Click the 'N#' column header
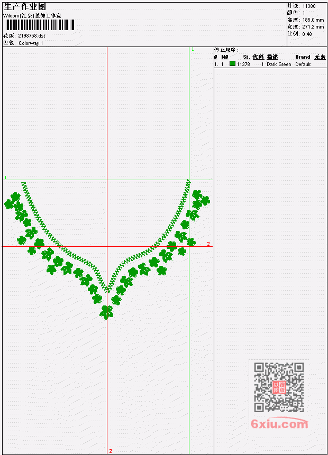This screenshot has width=328, height=455. pyautogui.click(x=224, y=57)
